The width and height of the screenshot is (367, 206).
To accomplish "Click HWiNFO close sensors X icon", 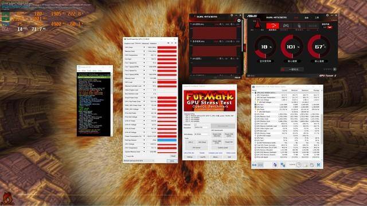I will pos(318,165).
